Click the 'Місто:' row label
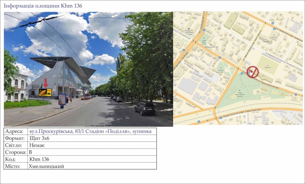 14,166
